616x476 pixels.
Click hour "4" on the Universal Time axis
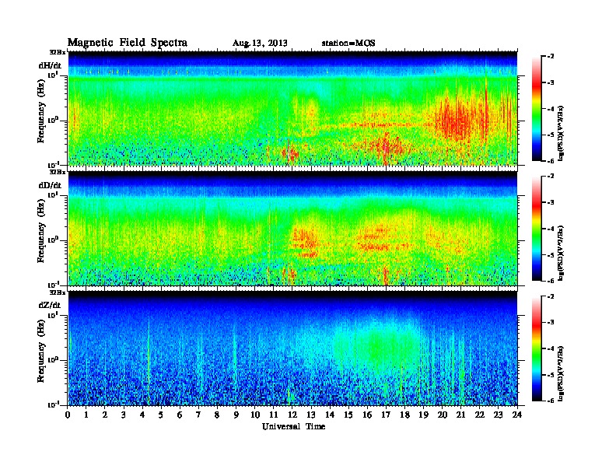[142, 415]
